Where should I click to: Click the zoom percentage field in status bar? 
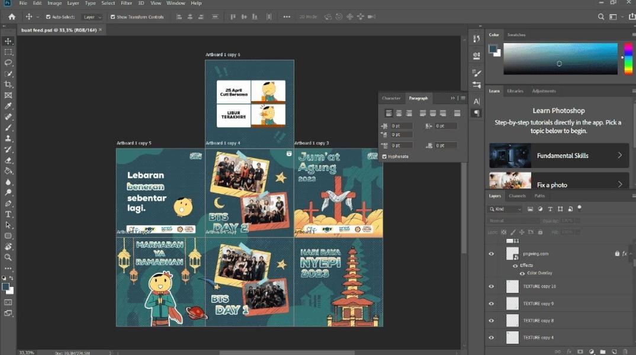point(27,353)
